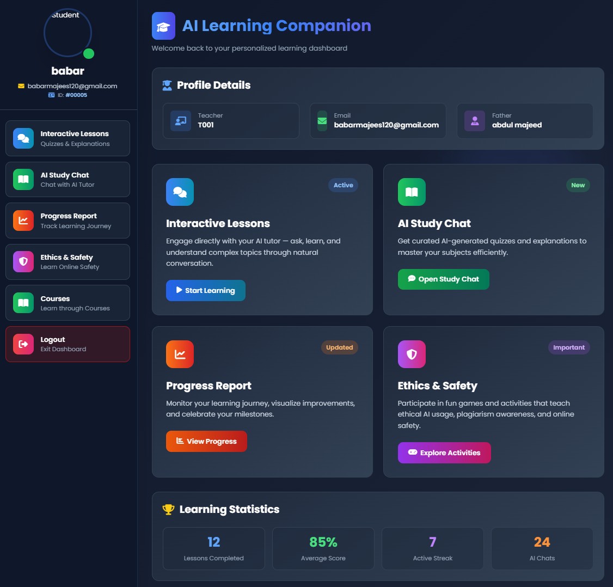
Task: Click the graduation cap AI Learning Companion icon
Action: pos(163,25)
